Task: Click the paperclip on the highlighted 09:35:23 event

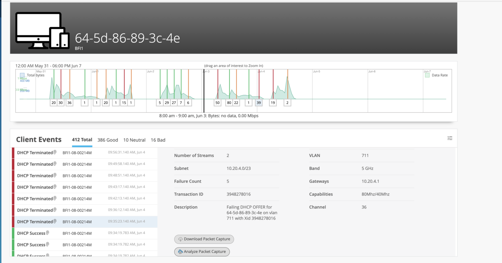Action: (54, 220)
